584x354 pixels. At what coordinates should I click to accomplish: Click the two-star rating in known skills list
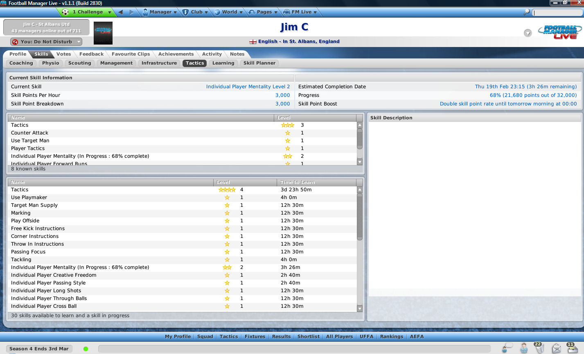coord(288,156)
